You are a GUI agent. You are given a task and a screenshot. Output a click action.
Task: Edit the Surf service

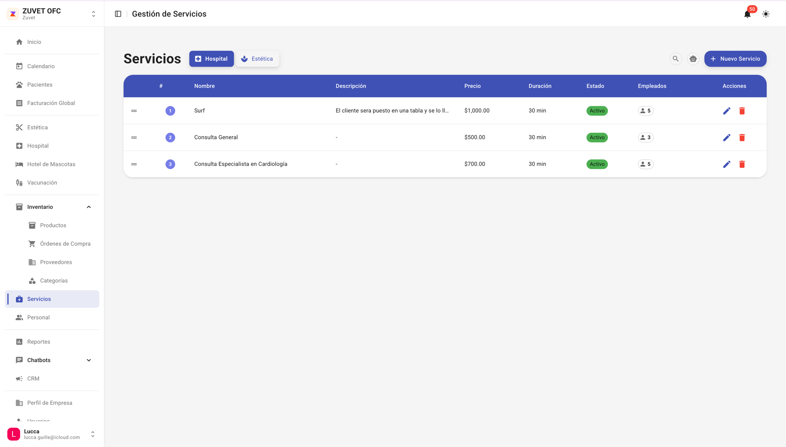pyautogui.click(x=727, y=111)
